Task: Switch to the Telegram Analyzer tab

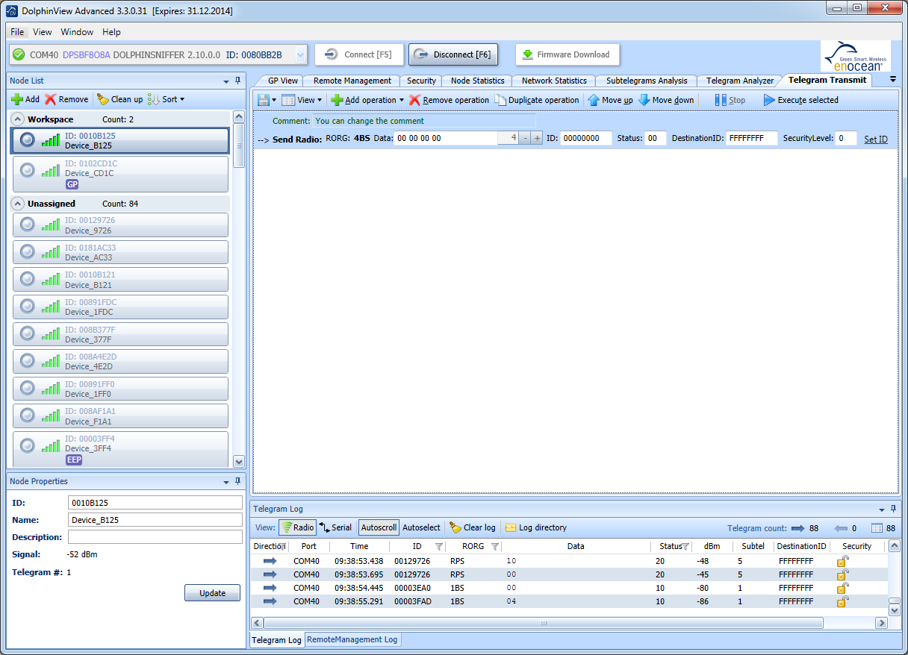Action: coord(740,81)
